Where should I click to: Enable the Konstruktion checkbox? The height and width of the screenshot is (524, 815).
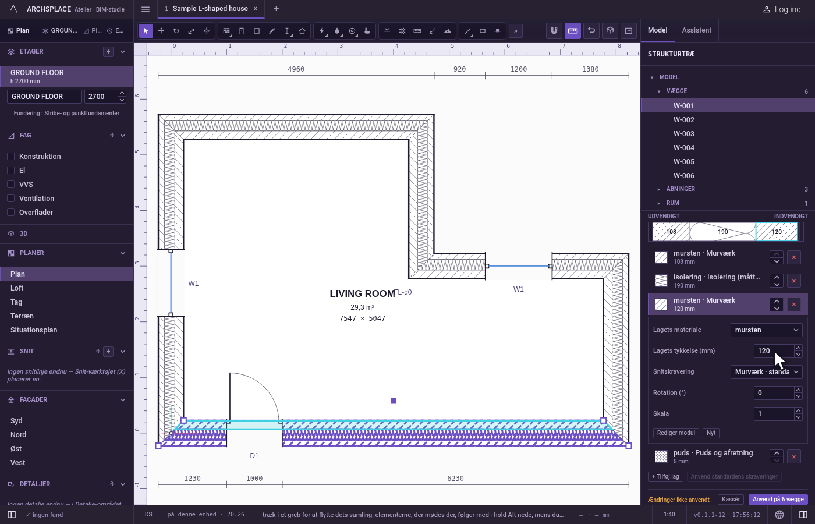[10, 156]
